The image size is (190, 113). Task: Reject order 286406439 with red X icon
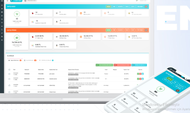click(140, 79)
